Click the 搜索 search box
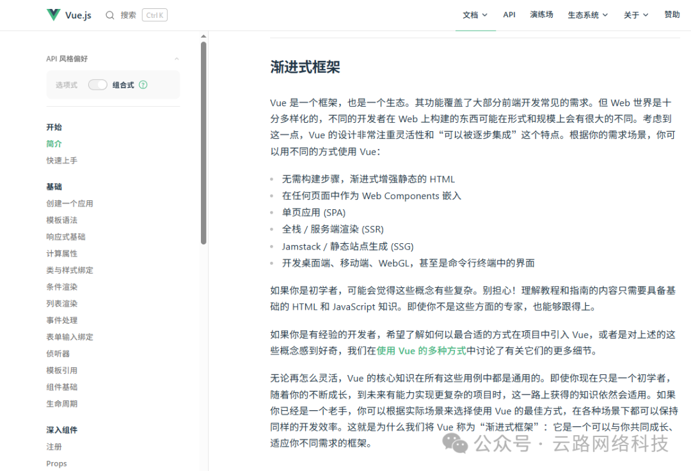The image size is (691, 471). pos(136,15)
